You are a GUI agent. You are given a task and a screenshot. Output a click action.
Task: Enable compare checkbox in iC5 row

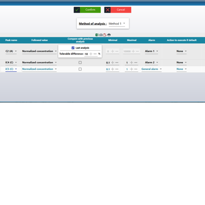(x=80, y=69)
